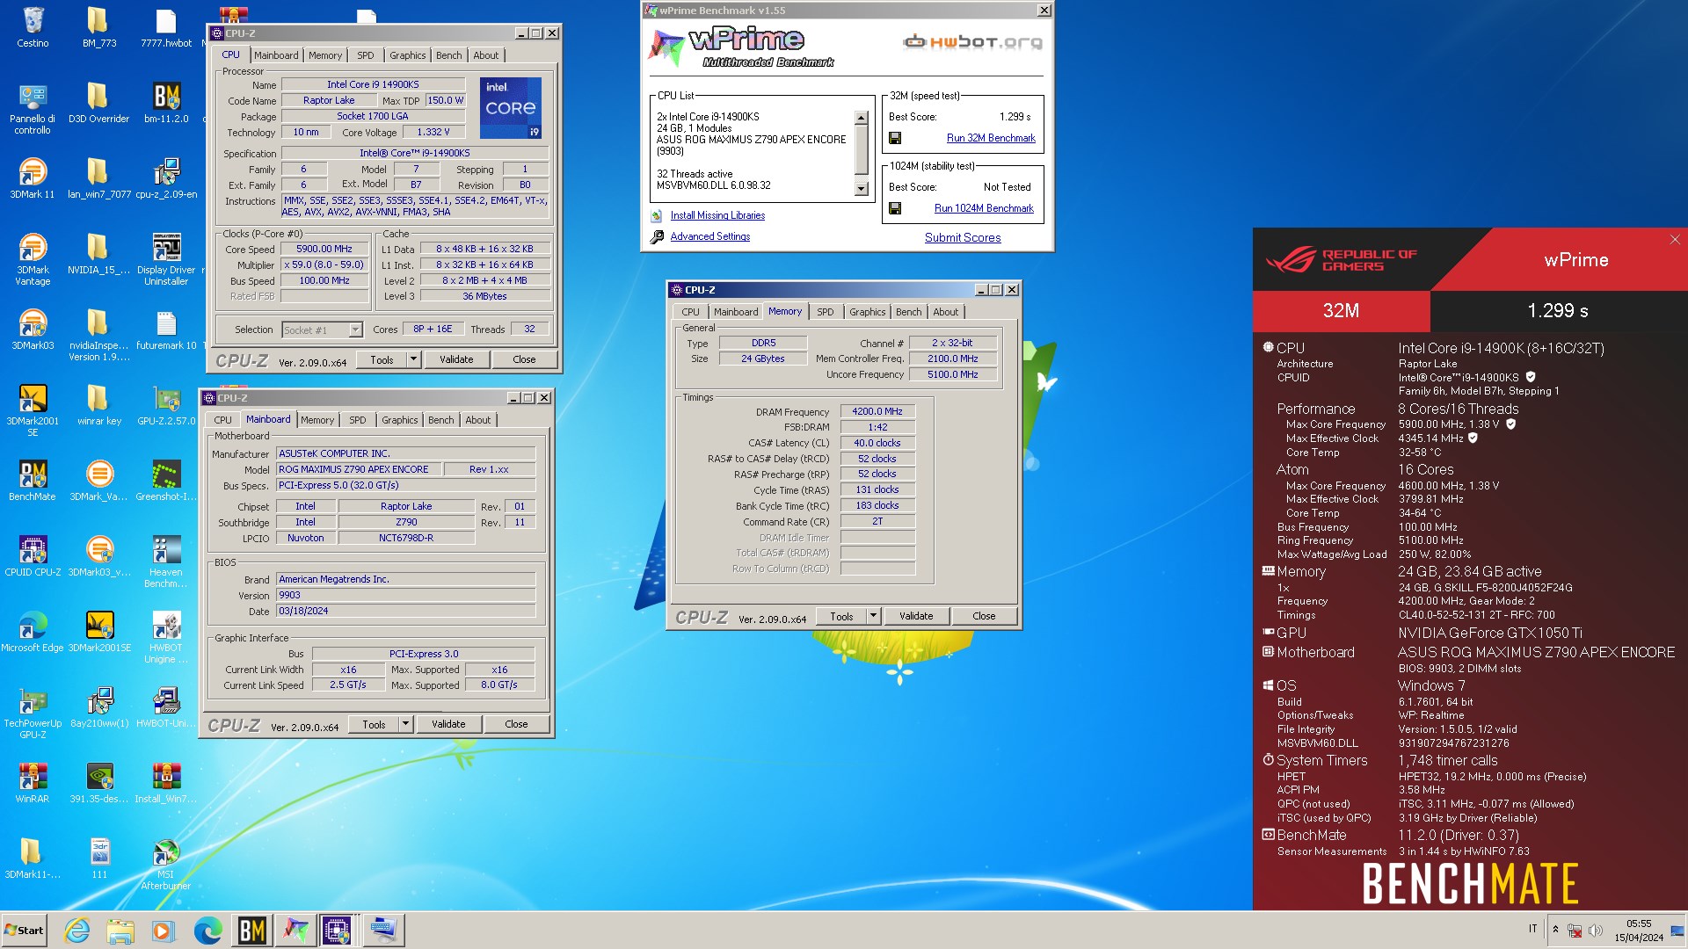This screenshot has width=1688, height=949.
Task: Switch to CPU tab in CPU-Z Mainboard window
Action: click(223, 420)
